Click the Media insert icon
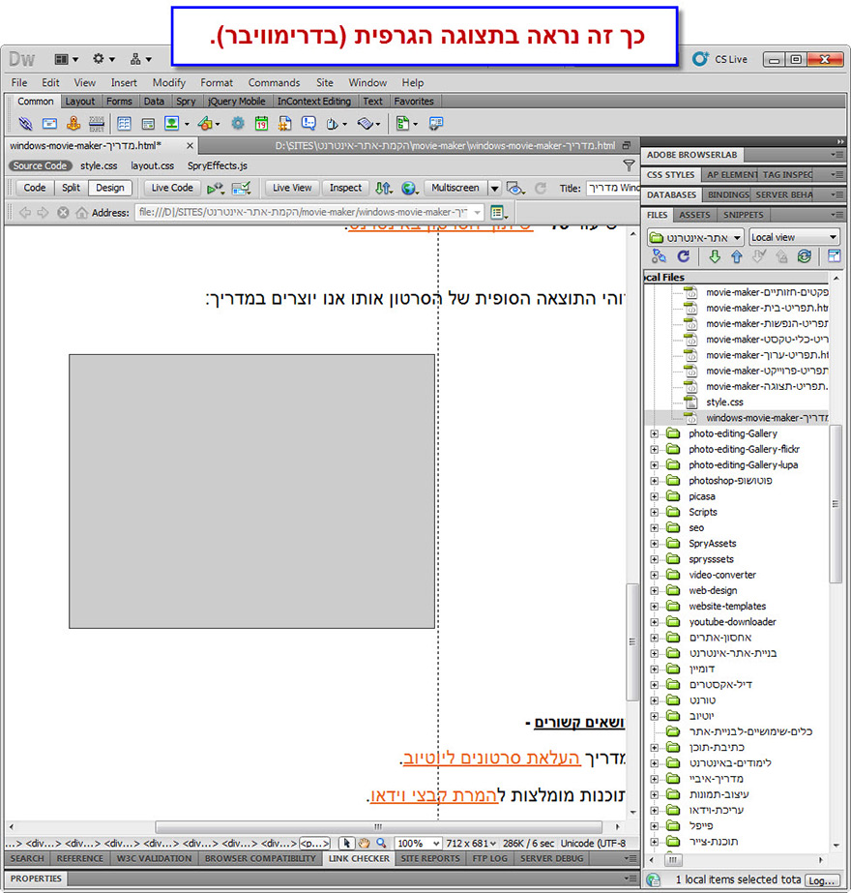 (x=205, y=123)
